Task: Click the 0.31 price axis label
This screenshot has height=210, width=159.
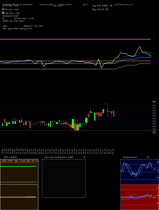Action: (x=154, y=121)
